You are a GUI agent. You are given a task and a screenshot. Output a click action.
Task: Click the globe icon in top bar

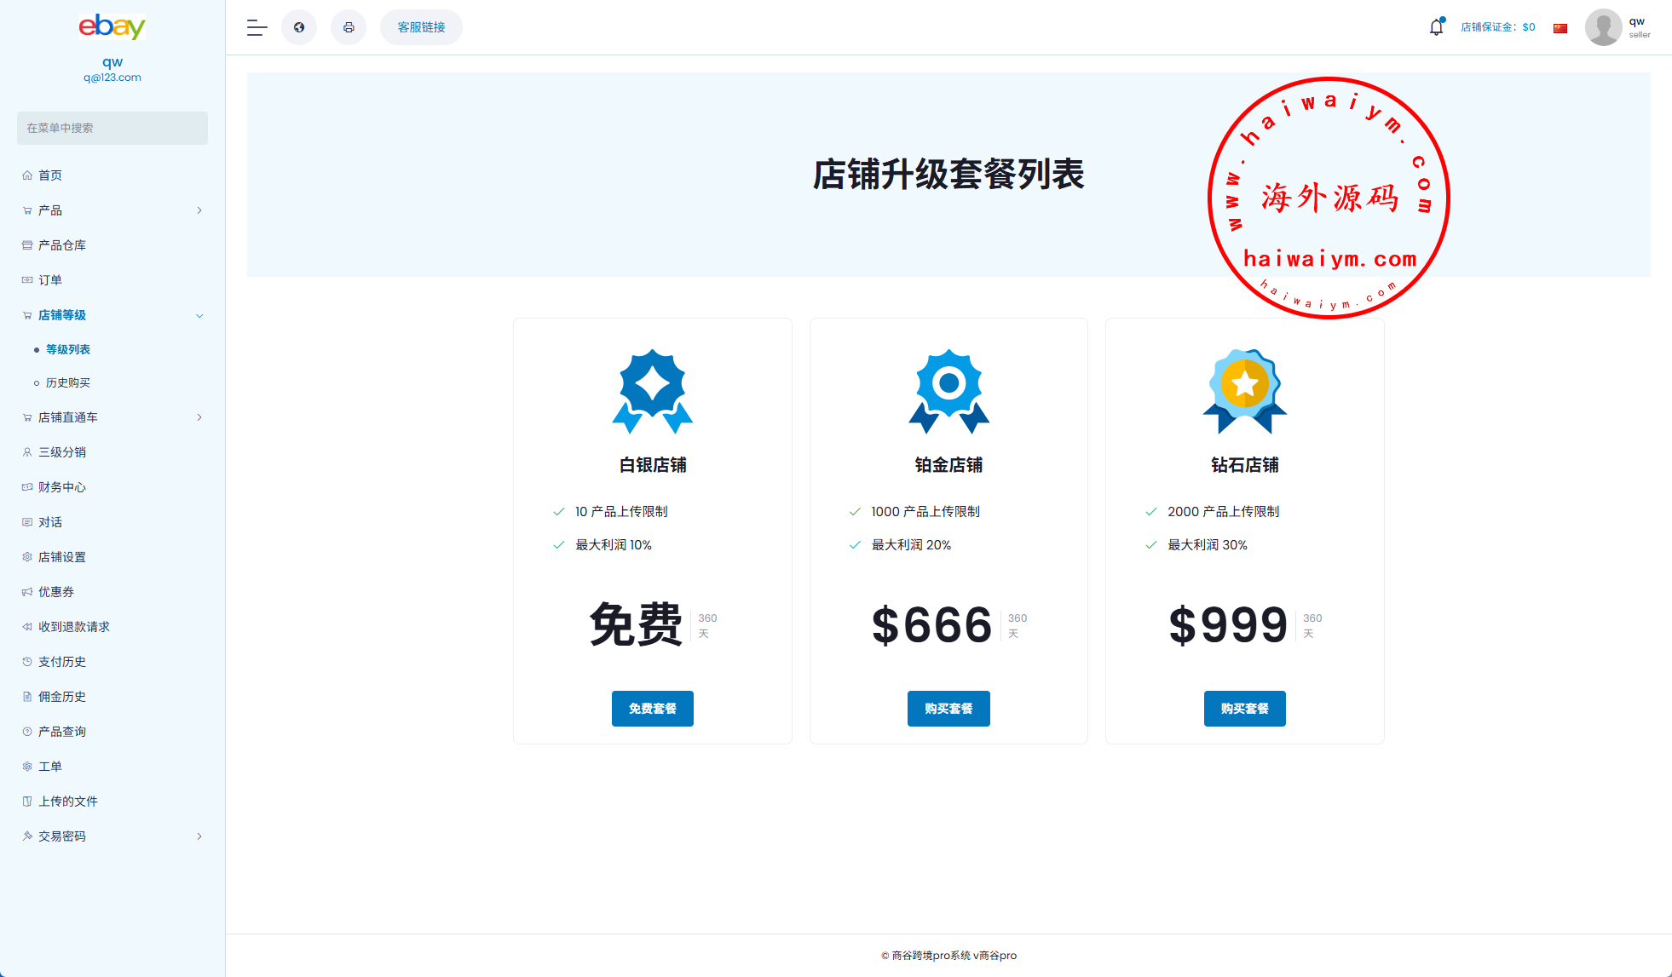pos(299,27)
